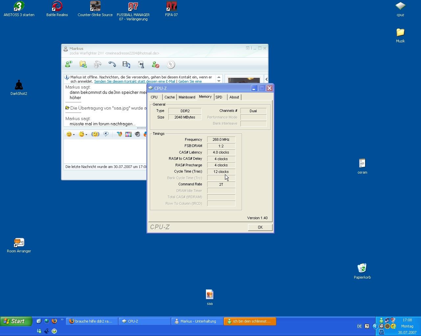Click the memory Size field 2048 MBytes
421x336 pixels.
pyautogui.click(x=185, y=117)
